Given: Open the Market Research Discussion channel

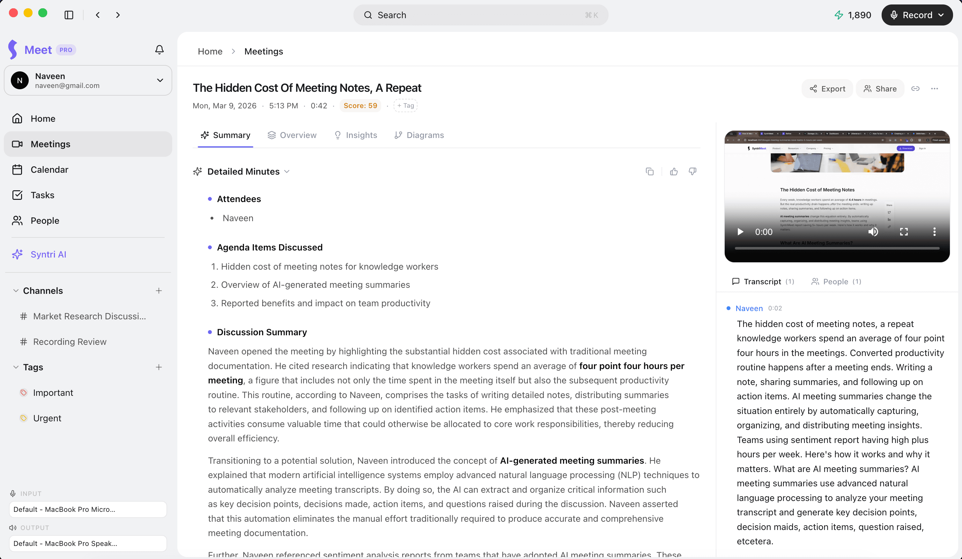Looking at the screenshot, I should [x=89, y=316].
